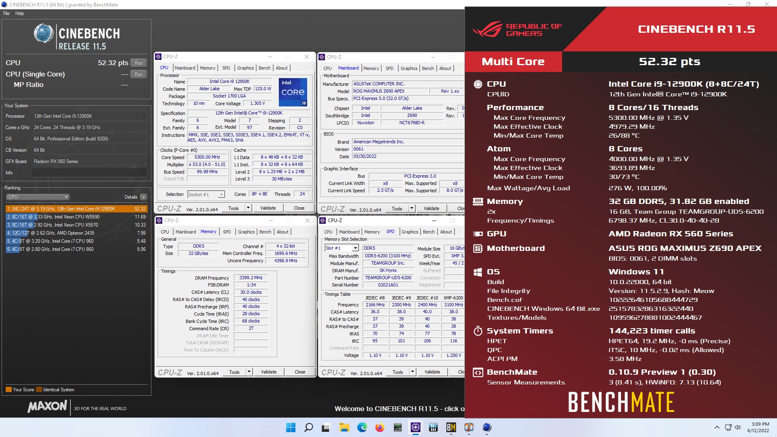Viewport: 777px width, 437px height.
Task: Open taskbar Search
Action: click(x=308, y=427)
